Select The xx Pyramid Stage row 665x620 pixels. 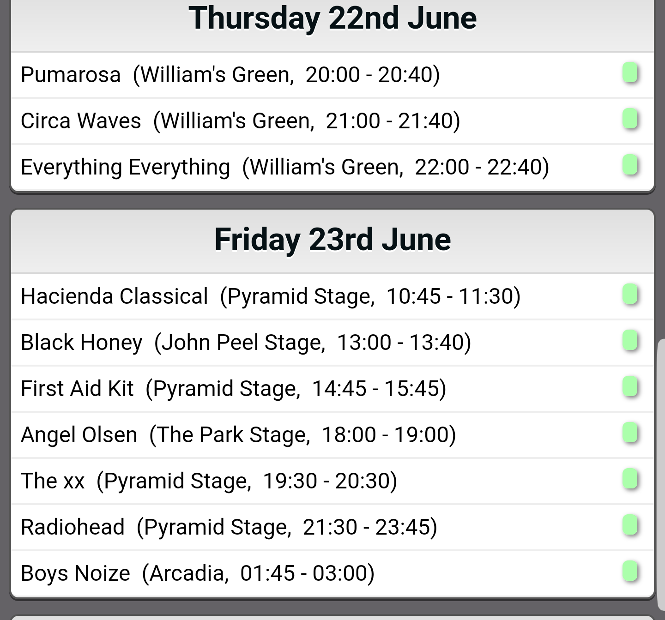332,481
